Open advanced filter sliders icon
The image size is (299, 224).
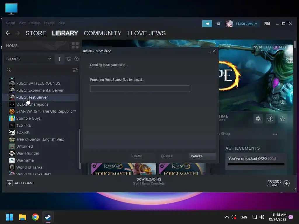[x=75, y=70]
